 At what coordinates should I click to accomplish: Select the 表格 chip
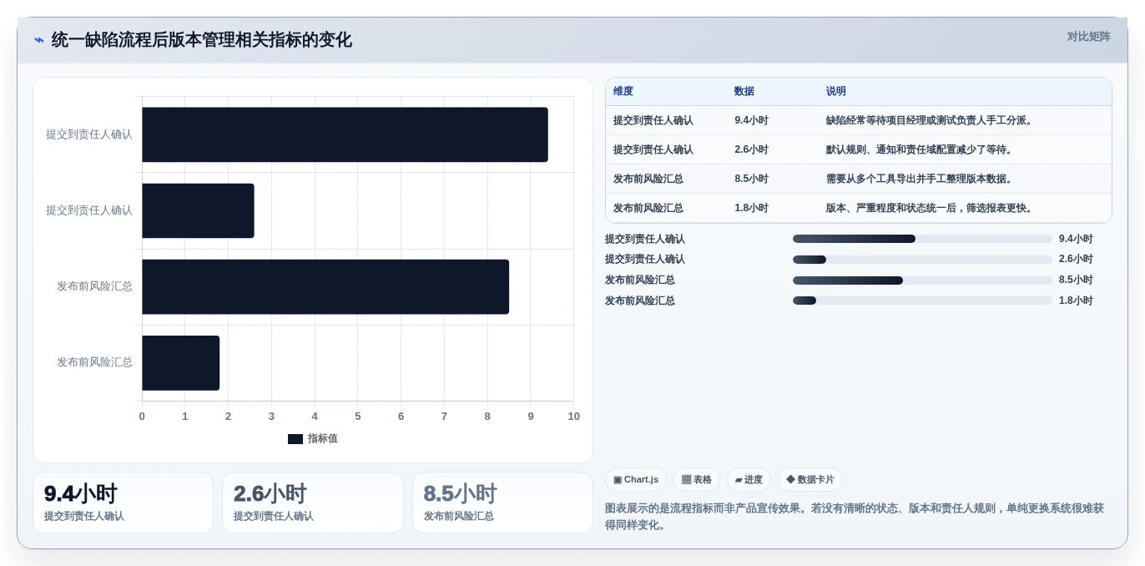(697, 479)
